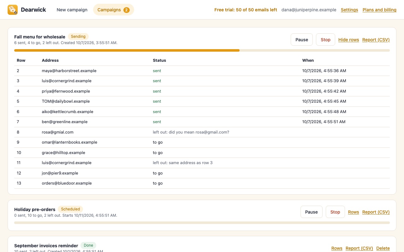Expand Rows for Holiday pre-orders

[353, 212]
